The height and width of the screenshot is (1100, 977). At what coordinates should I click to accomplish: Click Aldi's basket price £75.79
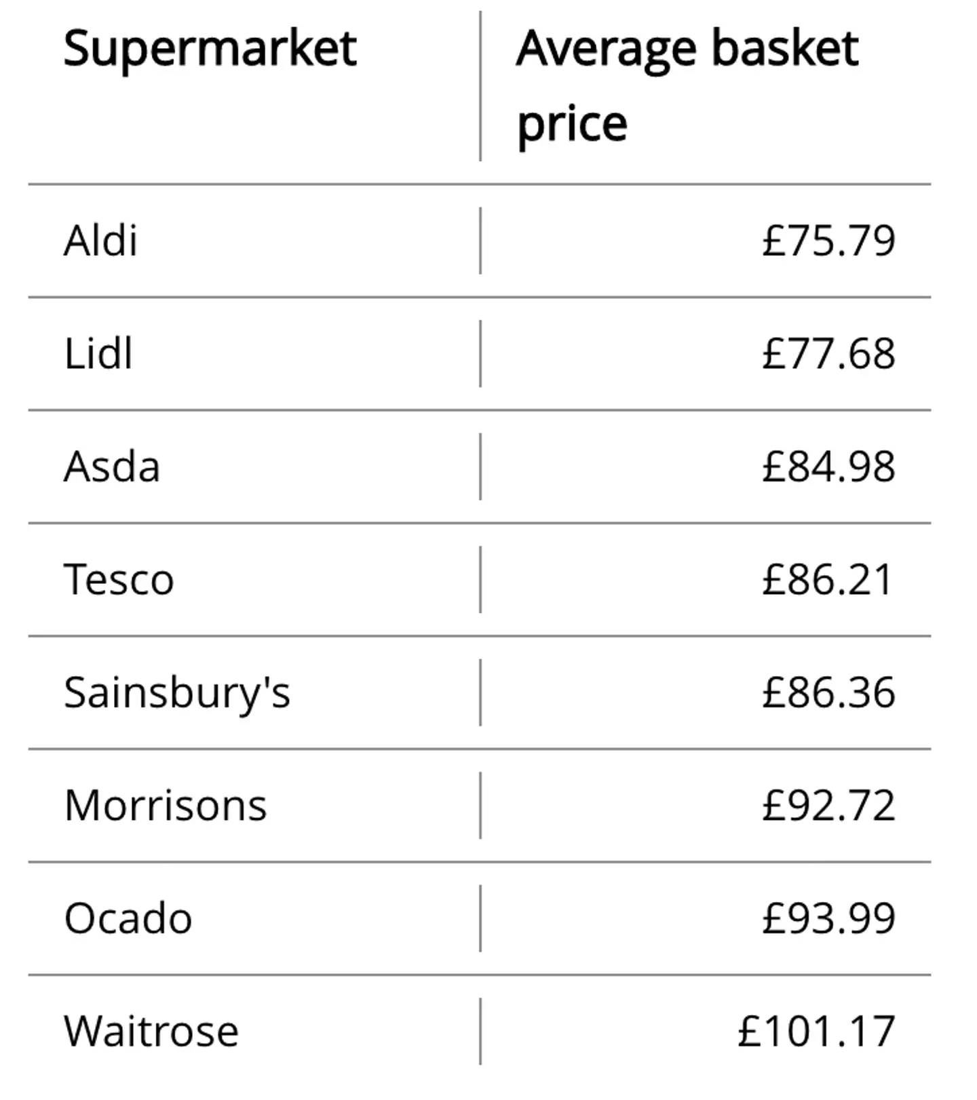click(x=828, y=241)
